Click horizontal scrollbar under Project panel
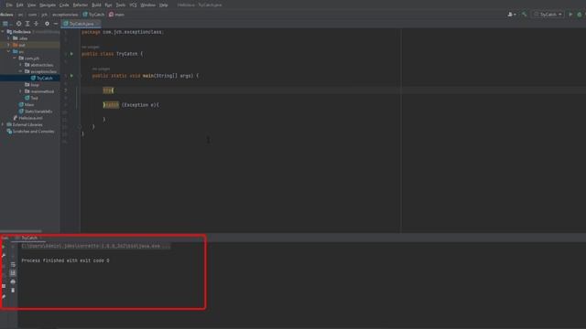 pyautogui.click(x=21, y=231)
